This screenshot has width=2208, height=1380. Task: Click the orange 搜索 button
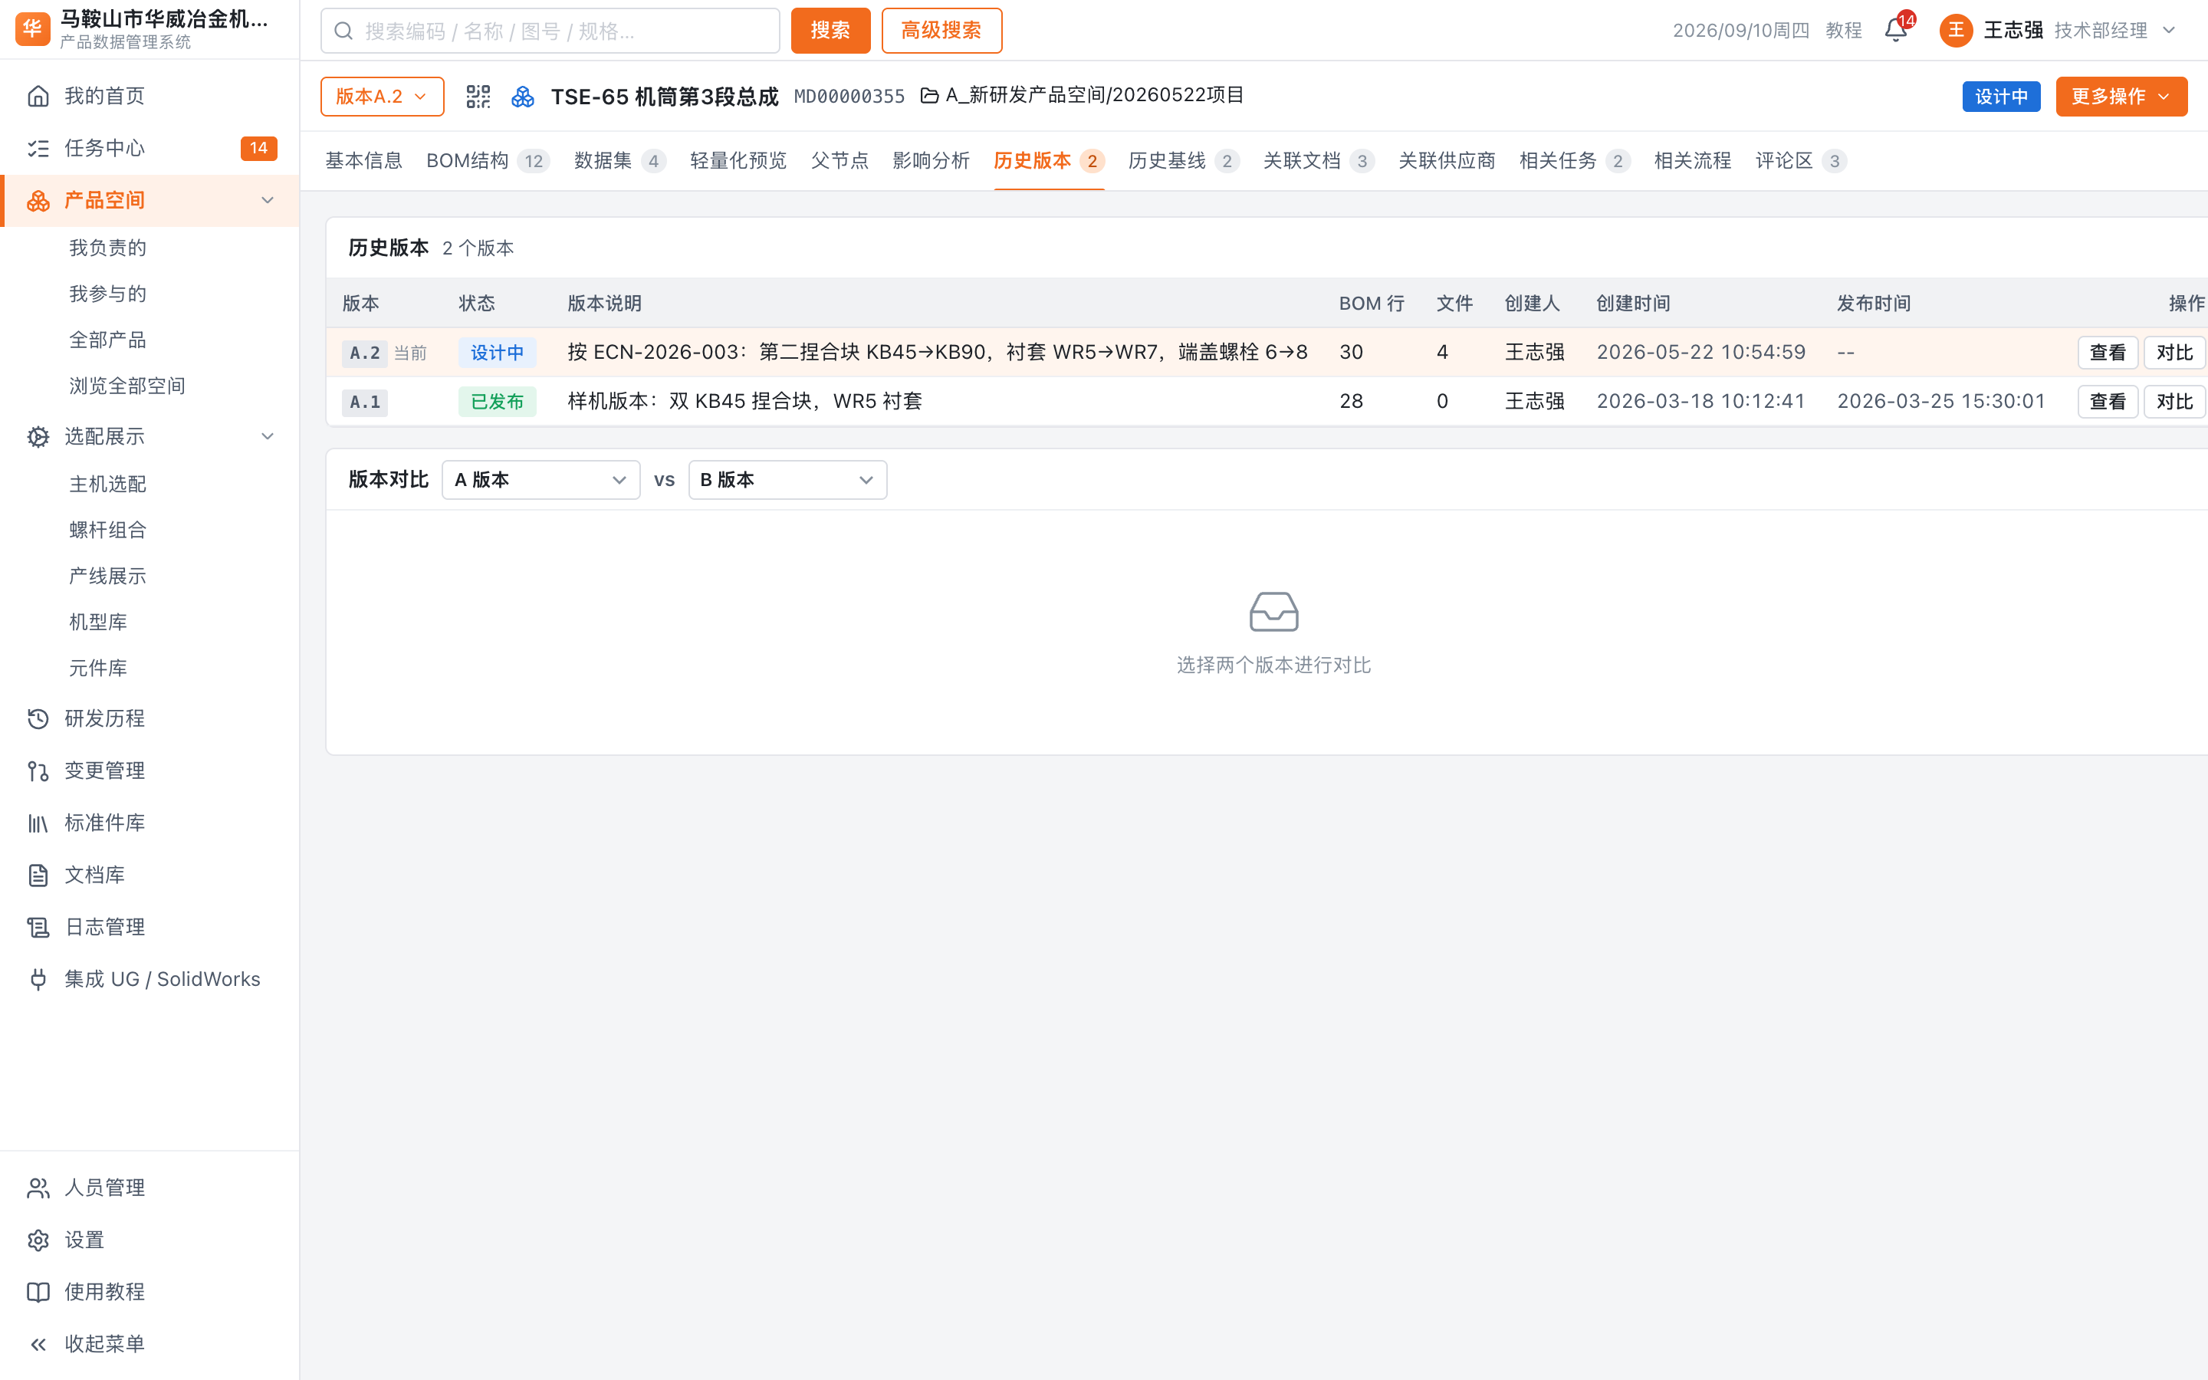pos(830,31)
